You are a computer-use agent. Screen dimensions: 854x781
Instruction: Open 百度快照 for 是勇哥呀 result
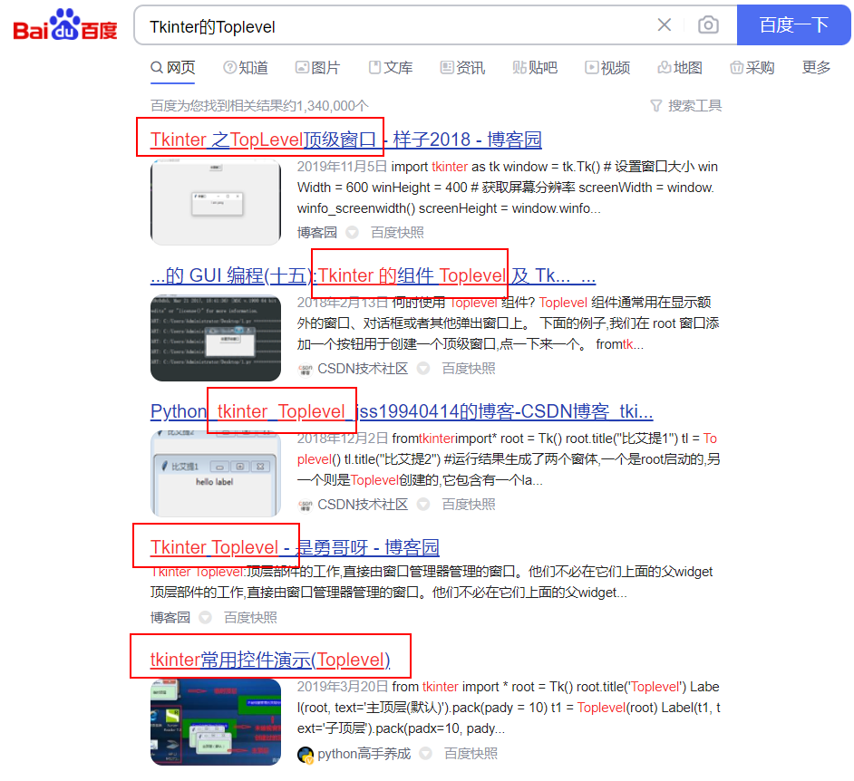(x=250, y=618)
